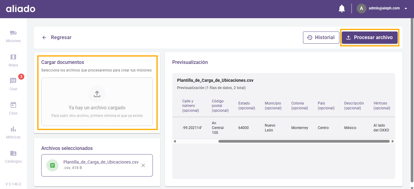Click the back arrow icon
Image resolution: width=414 pixels, height=189 pixels.
click(x=44, y=38)
